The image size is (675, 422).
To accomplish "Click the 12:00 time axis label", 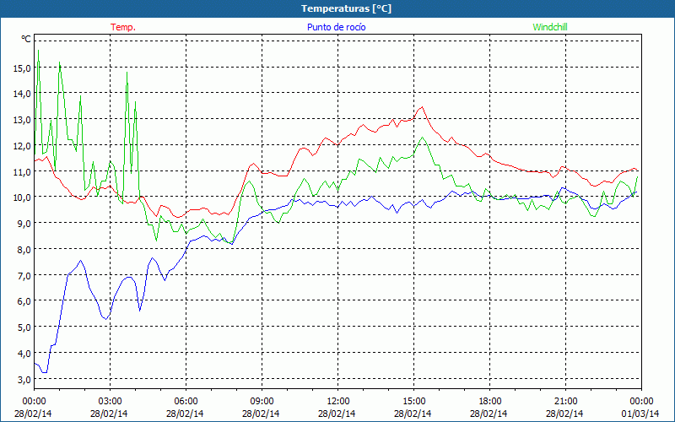I will (338, 402).
